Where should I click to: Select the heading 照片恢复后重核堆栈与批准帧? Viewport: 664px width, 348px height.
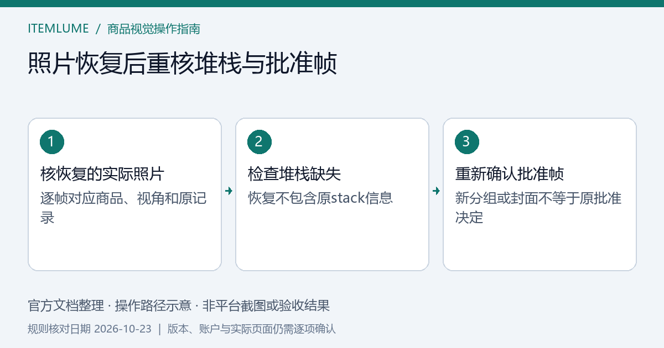pyautogui.click(x=183, y=64)
